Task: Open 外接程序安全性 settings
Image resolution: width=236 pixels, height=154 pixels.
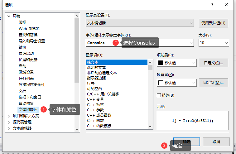Action: [32, 85]
